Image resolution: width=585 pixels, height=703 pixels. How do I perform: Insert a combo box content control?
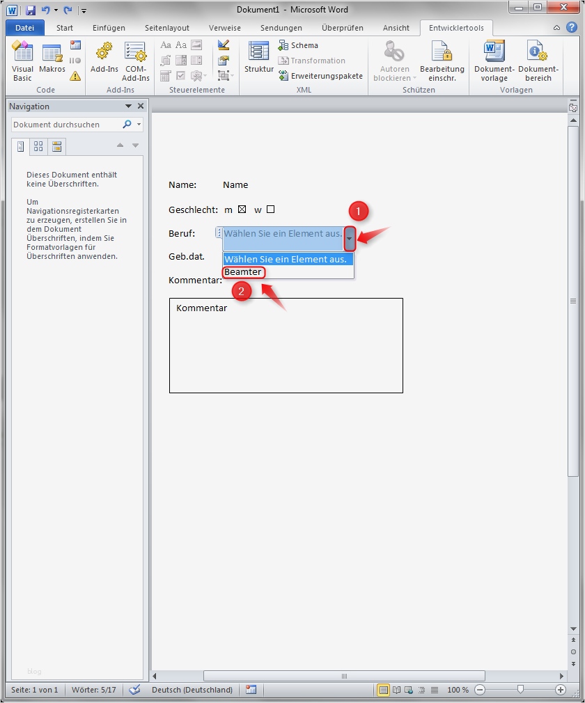coord(181,60)
